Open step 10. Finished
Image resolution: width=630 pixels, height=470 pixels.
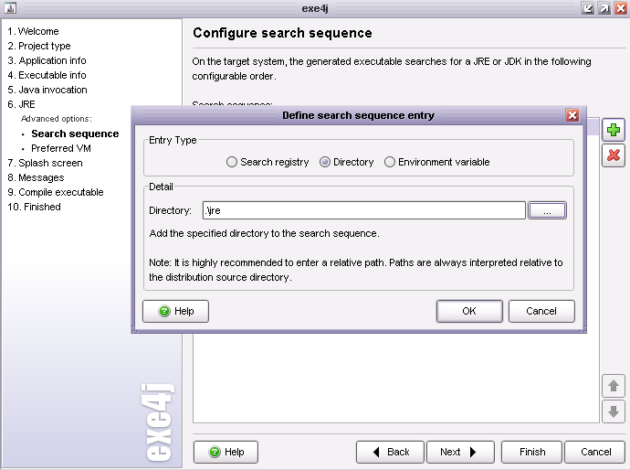click(x=34, y=207)
